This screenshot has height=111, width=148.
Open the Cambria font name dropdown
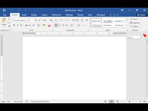26,20
